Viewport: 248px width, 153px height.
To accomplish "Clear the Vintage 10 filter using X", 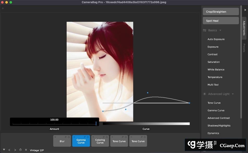I will pos(26,150).
